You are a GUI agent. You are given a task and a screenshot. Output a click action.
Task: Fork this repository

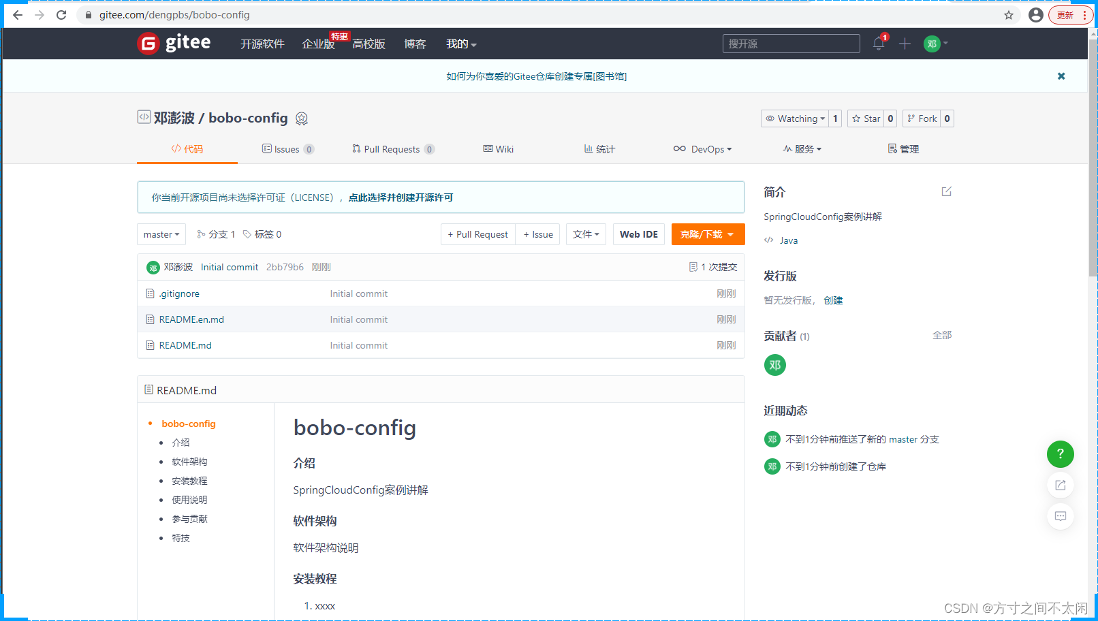pyautogui.click(x=922, y=118)
